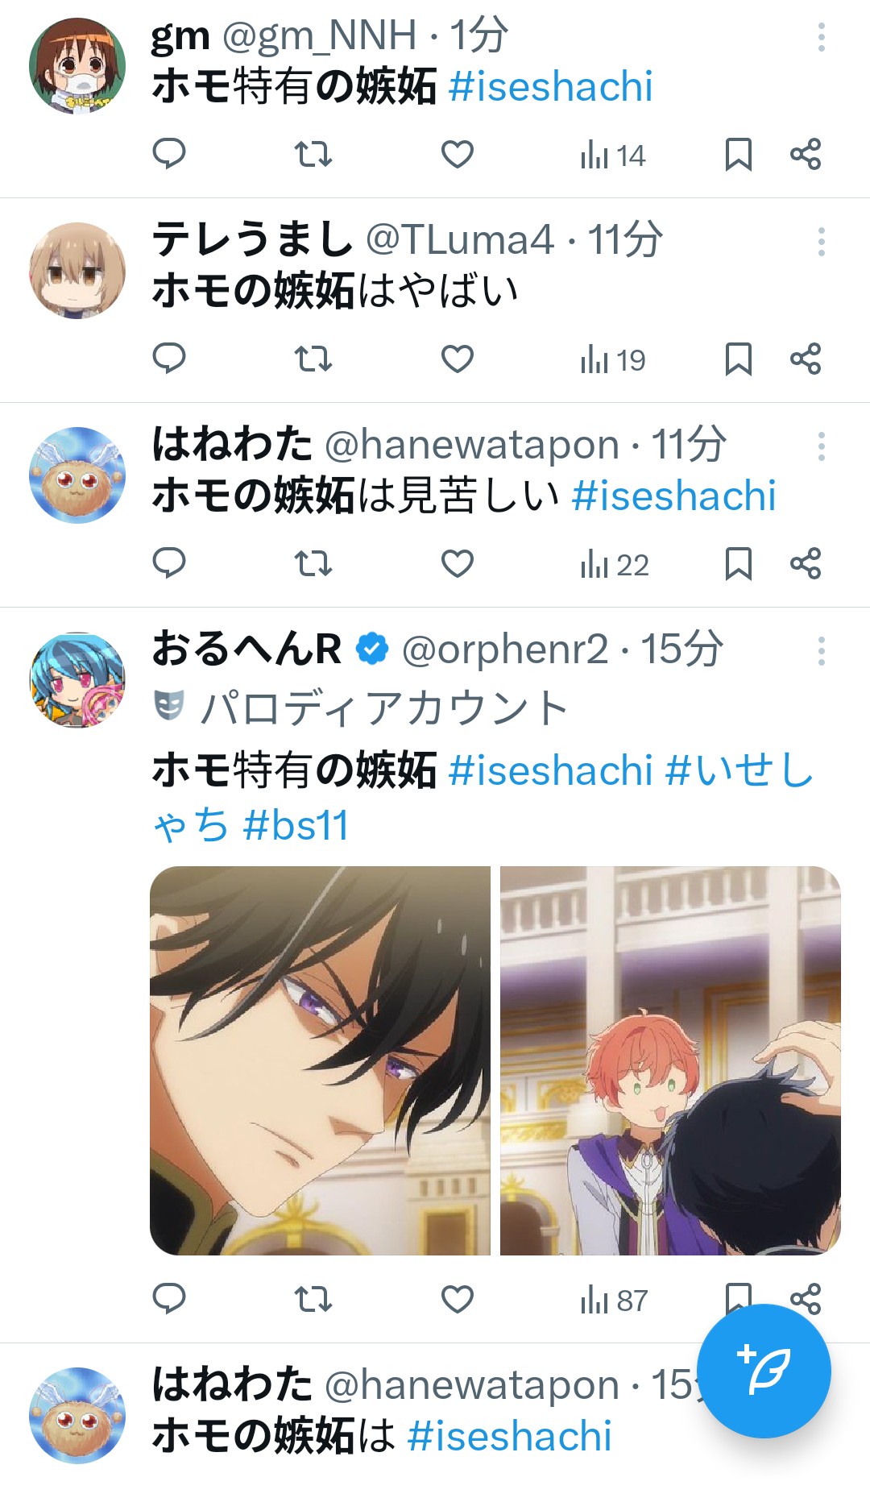Image resolution: width=870 pixels, height=1498 pixels.
Task: View the orange-haired character image
Action: tap(670, 1060)
